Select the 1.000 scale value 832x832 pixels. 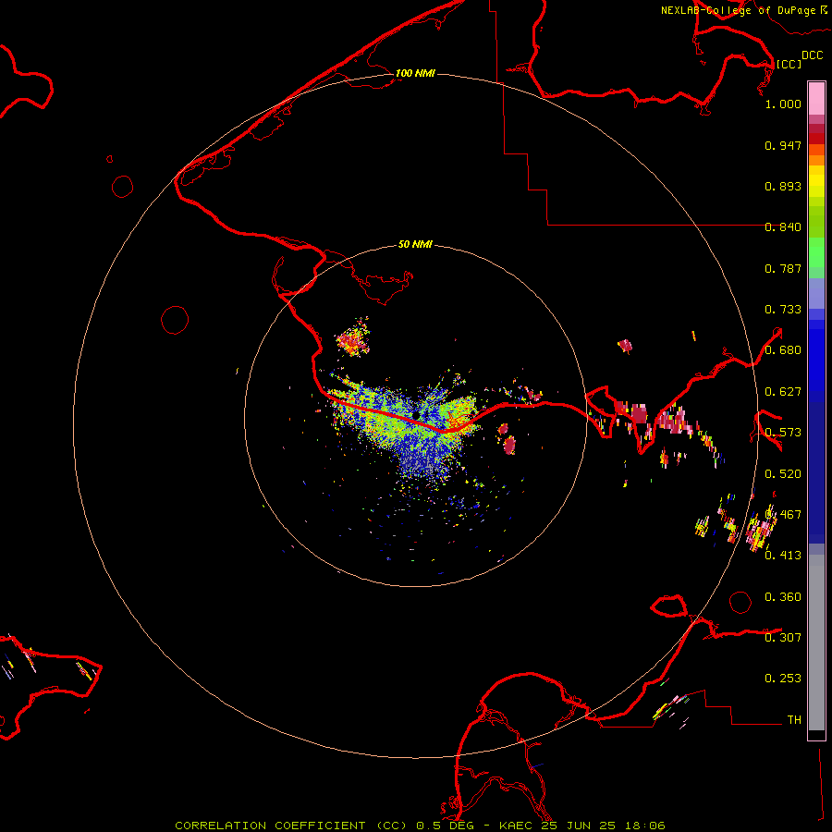click(783, 104)
